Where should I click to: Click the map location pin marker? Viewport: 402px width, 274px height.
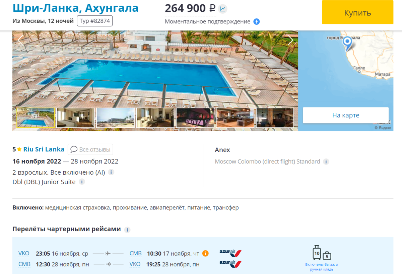click(347, 43)
